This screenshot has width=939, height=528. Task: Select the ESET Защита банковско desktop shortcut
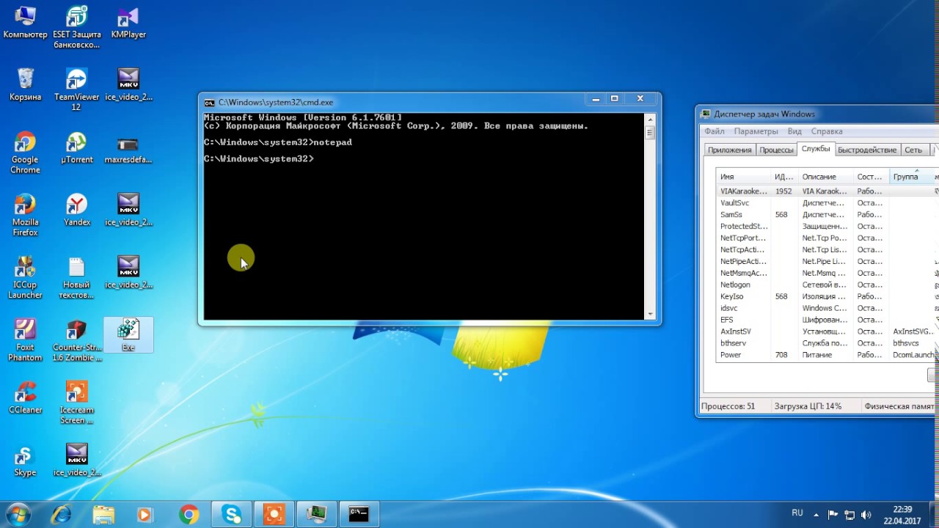pos(76,28)
